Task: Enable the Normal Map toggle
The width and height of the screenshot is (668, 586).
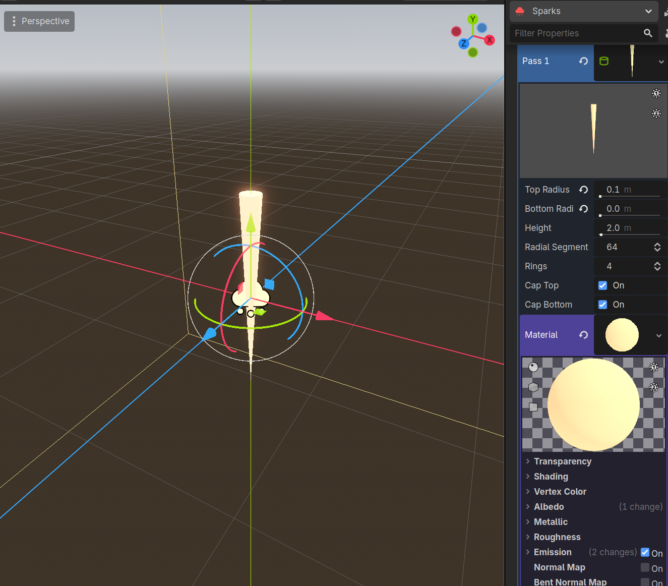Action: coord(644,567)
